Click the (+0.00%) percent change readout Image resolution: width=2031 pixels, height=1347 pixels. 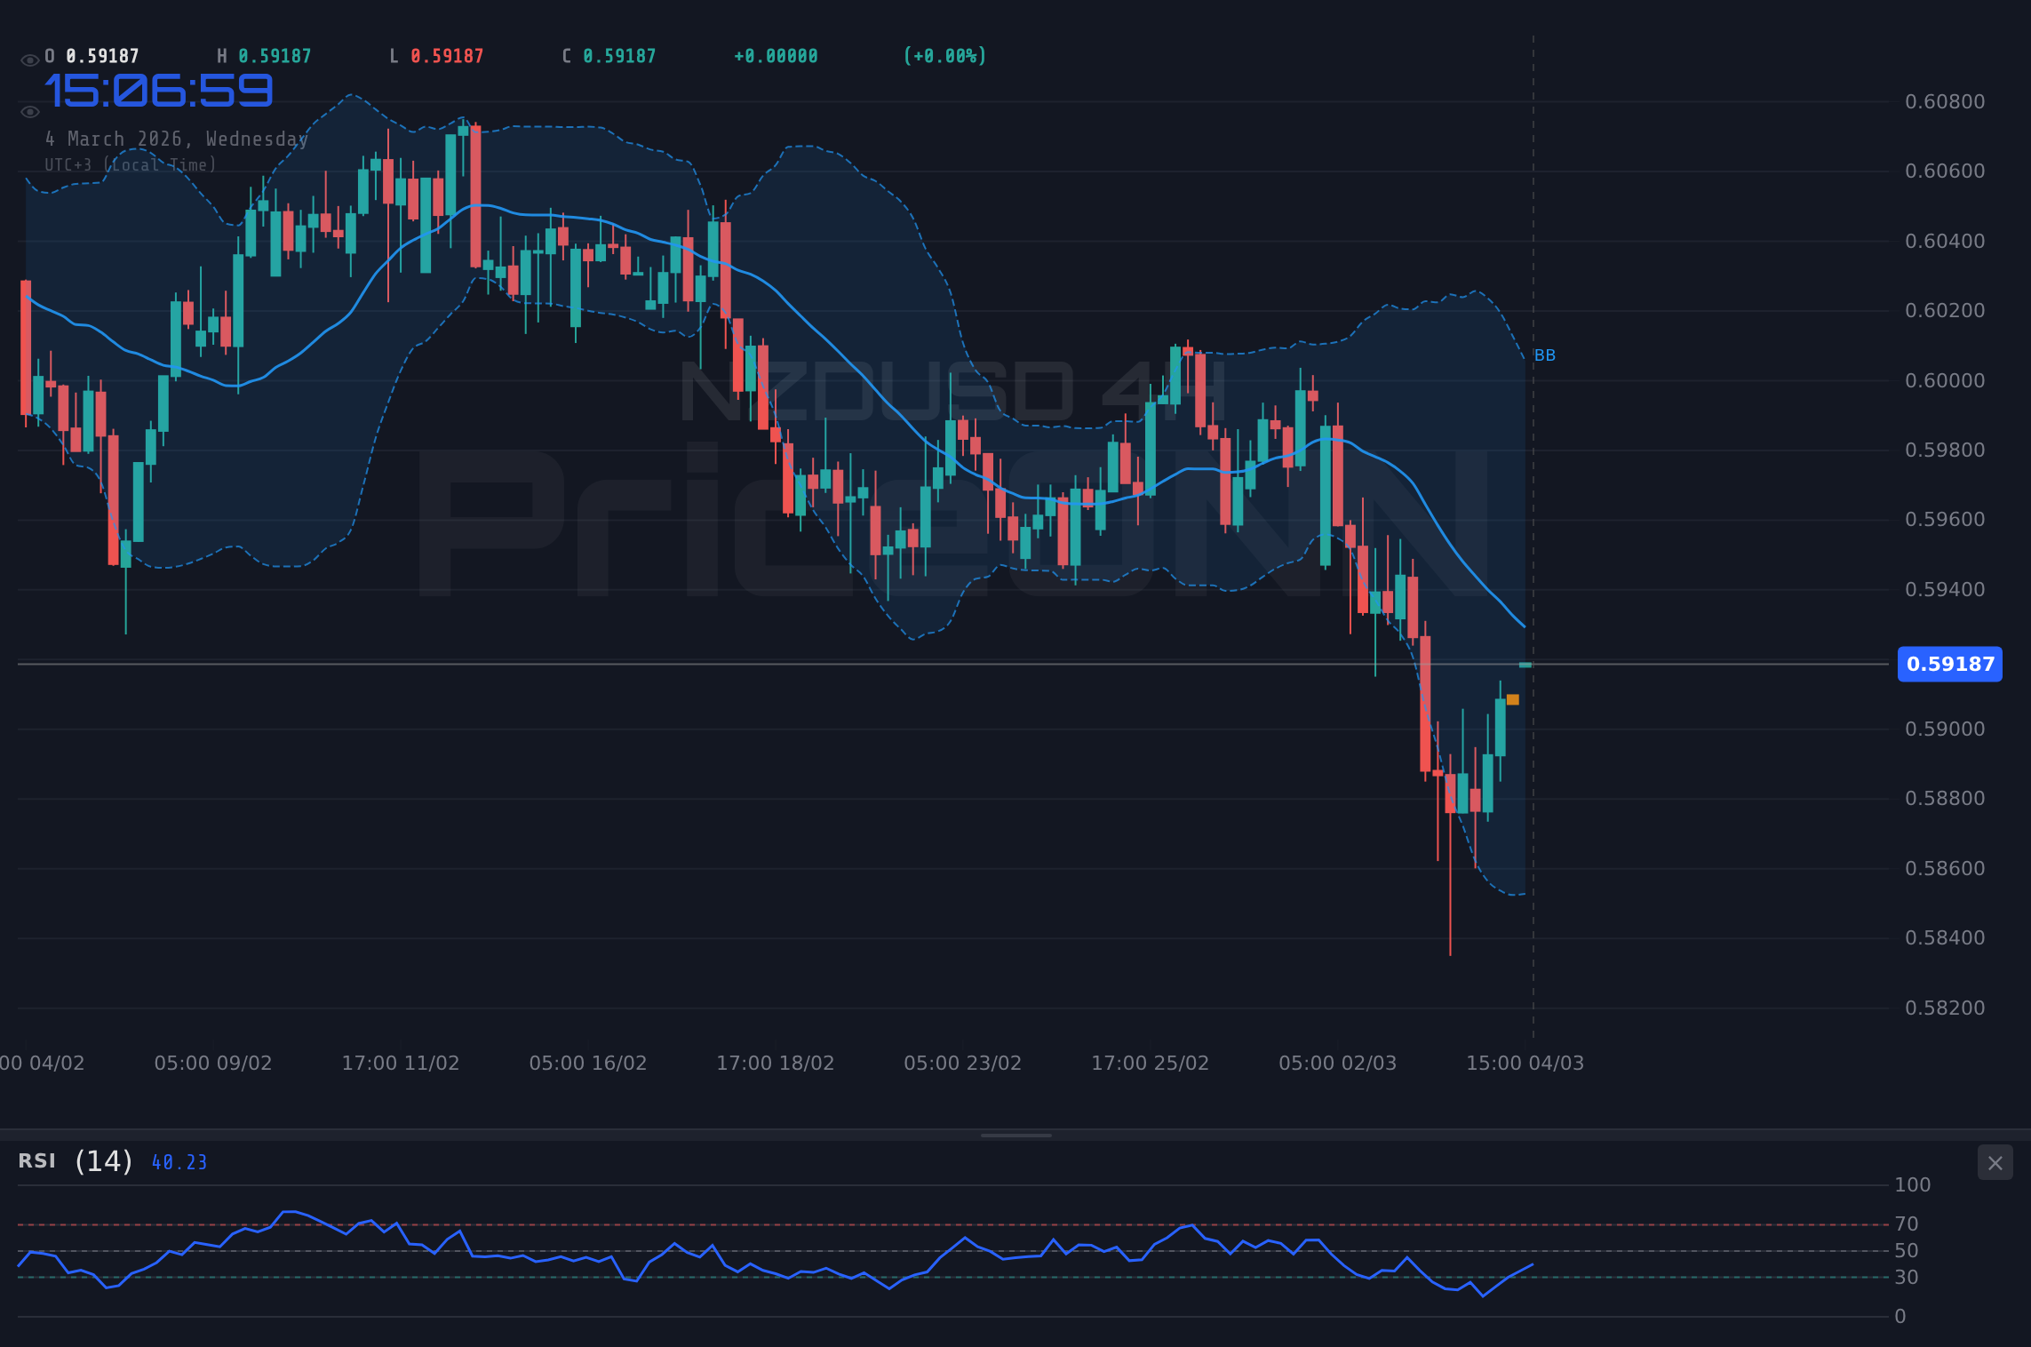[x=944, y=55]
